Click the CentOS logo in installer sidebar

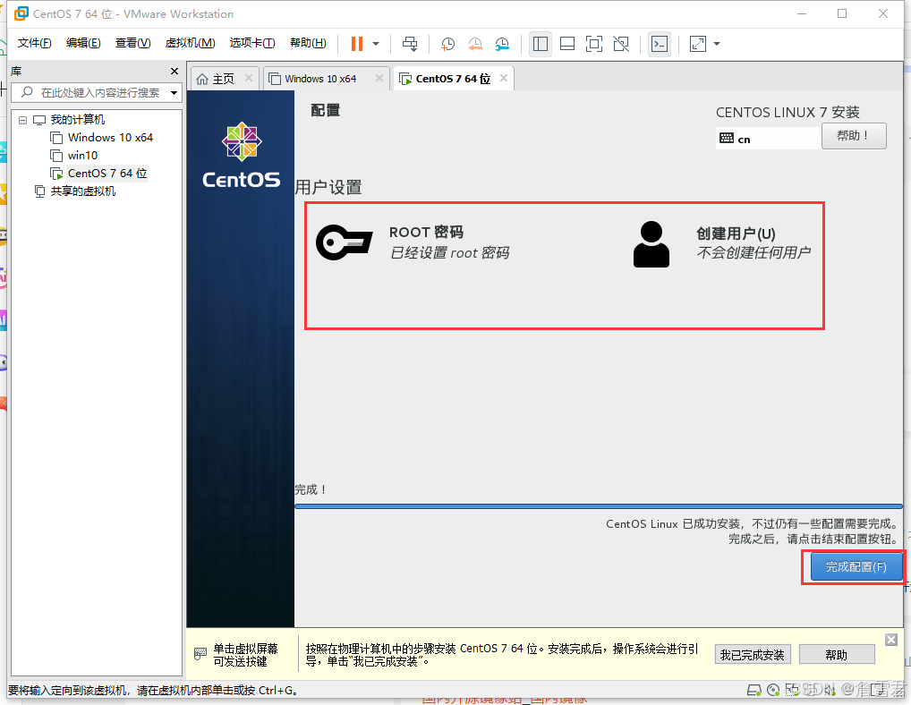click(x=241, y=155)
